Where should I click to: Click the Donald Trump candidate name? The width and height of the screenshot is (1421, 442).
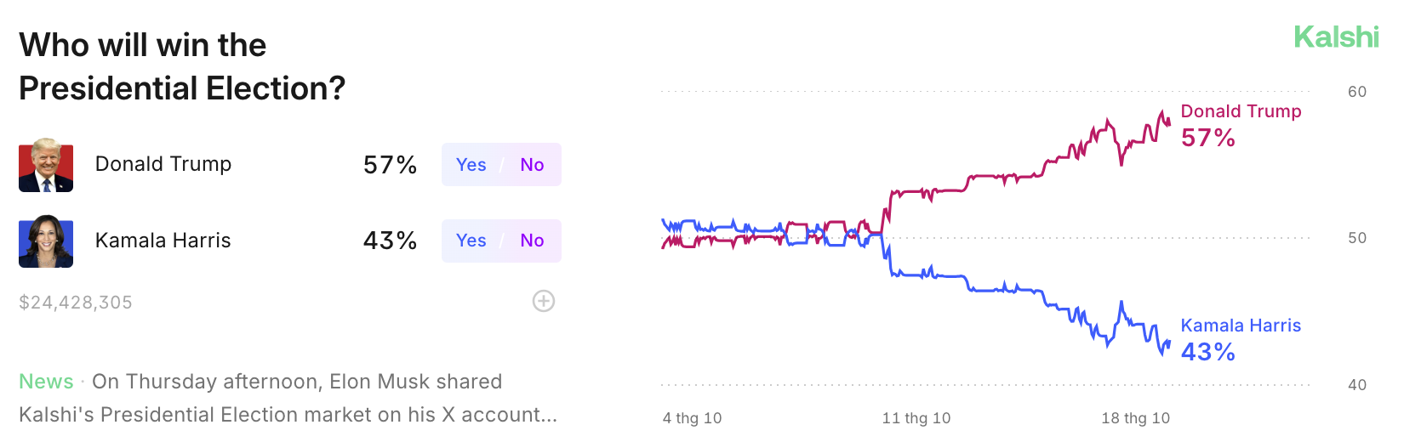tap(163, 164)
